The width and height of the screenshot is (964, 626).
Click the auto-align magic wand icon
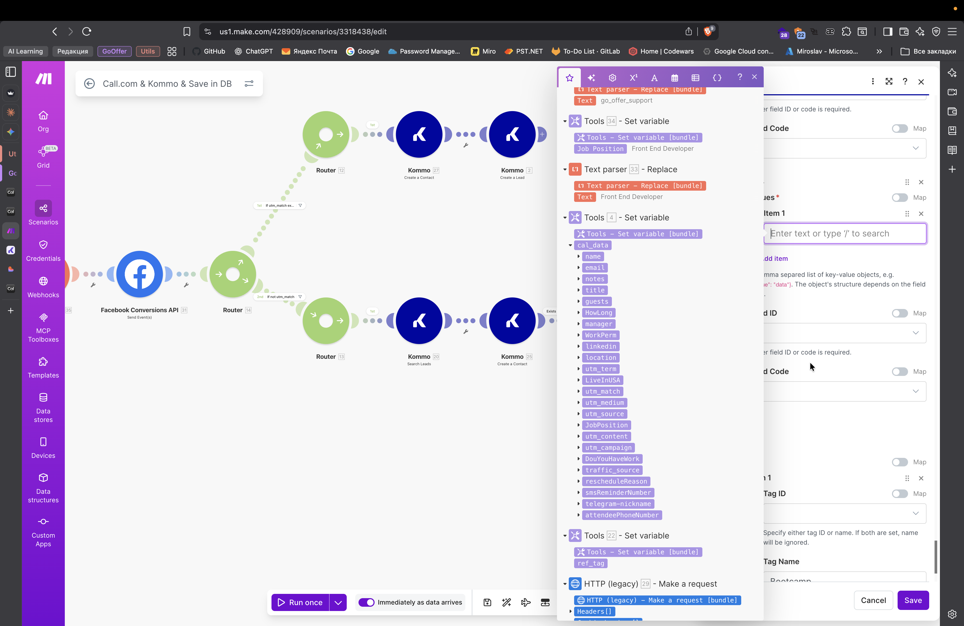point(506,602)
